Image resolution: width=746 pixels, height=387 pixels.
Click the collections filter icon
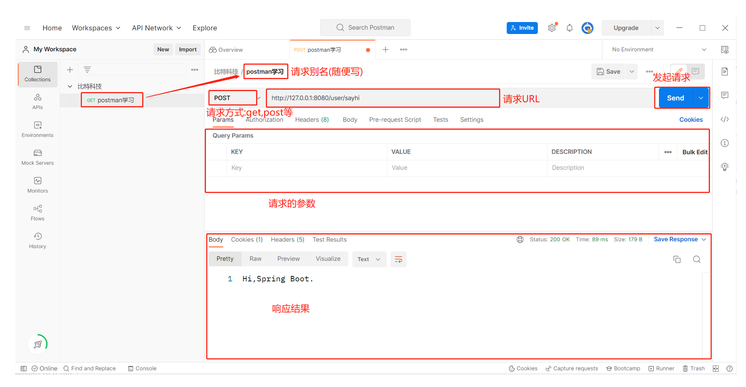click(x=87, y=70)
